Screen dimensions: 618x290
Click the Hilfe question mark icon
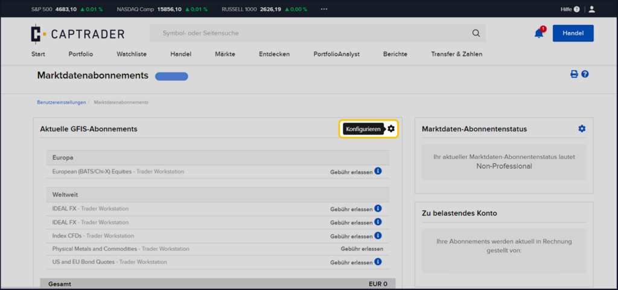576,9
